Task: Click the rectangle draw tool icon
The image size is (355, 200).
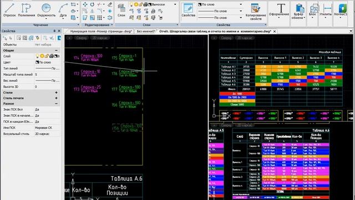Action: 73,4
